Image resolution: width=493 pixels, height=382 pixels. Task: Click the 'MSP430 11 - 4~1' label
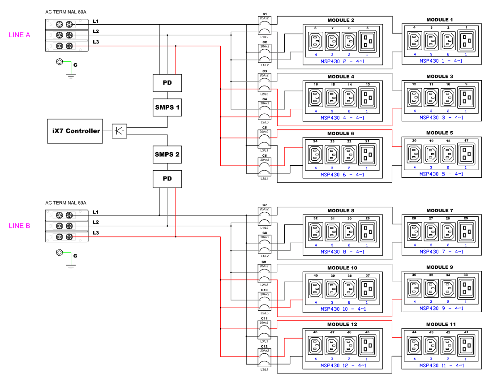[442, 365]
